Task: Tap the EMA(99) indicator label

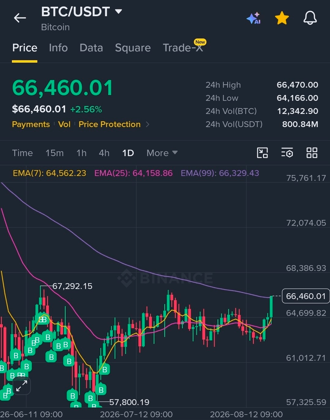Action: (x=220, y=173)
